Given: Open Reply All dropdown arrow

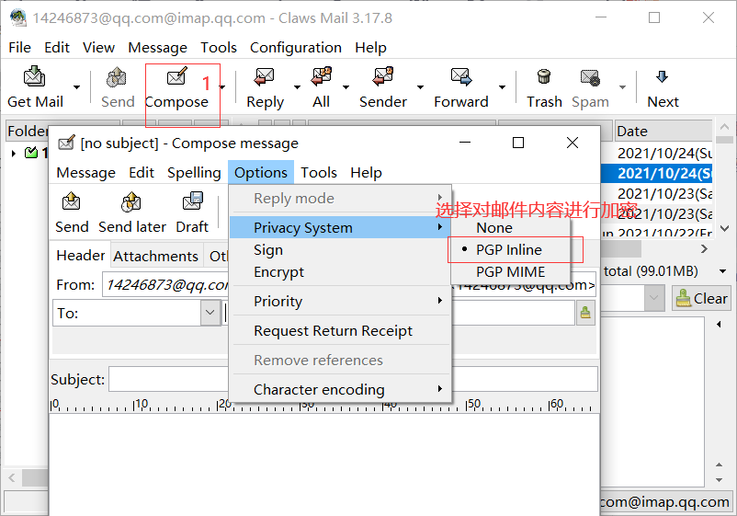Looking at the screenshot, I should tap(346, 87).
